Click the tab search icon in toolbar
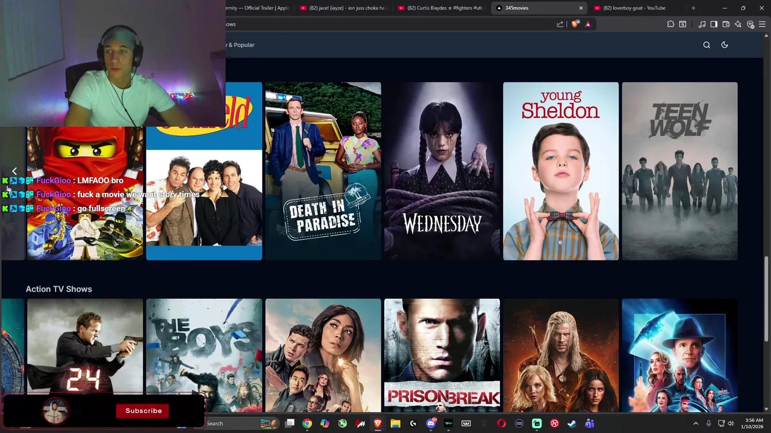Screen dimensions: 771x433 click(682, 24)
